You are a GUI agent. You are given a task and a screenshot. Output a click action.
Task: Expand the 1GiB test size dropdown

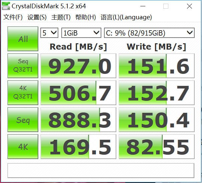tap(81, 33)
